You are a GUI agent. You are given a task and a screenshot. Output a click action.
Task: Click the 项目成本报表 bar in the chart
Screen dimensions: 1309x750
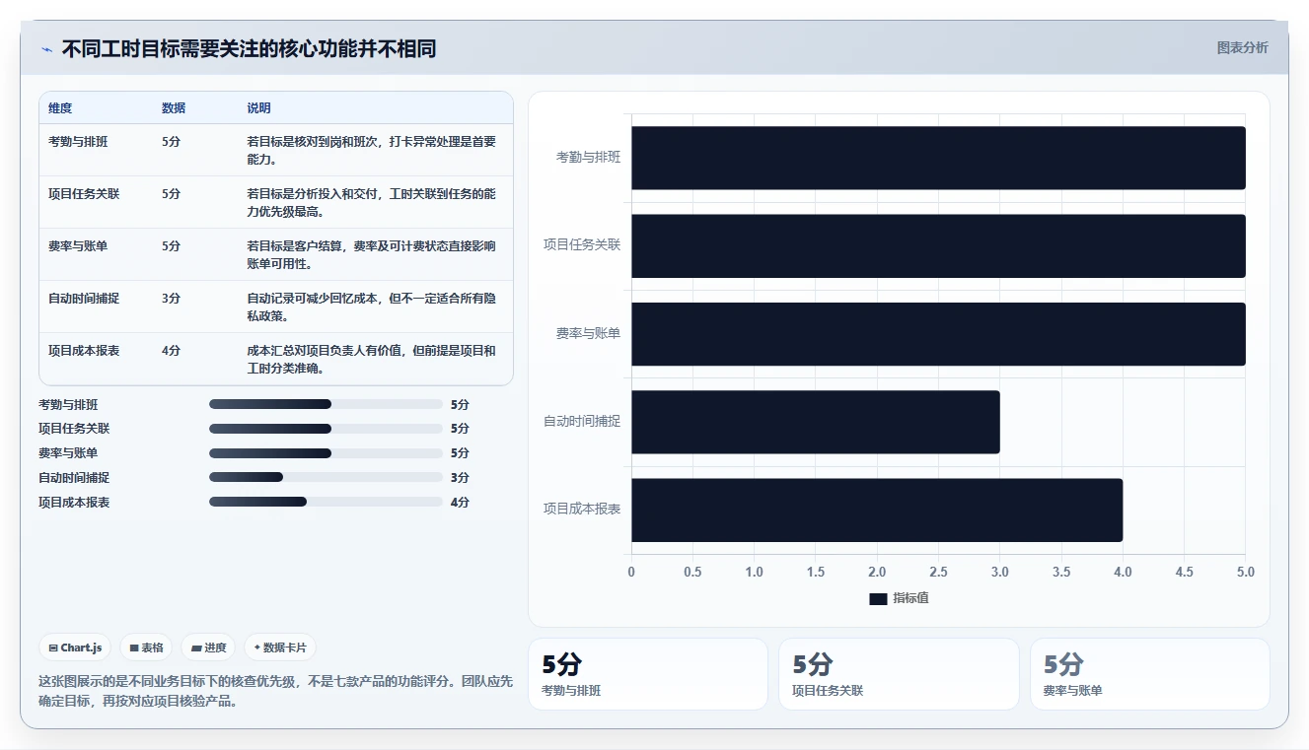coord(877,510)
